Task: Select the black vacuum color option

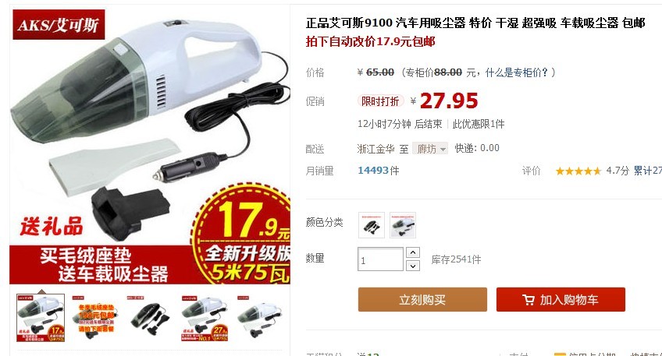Action: click(x=371, y=225)
